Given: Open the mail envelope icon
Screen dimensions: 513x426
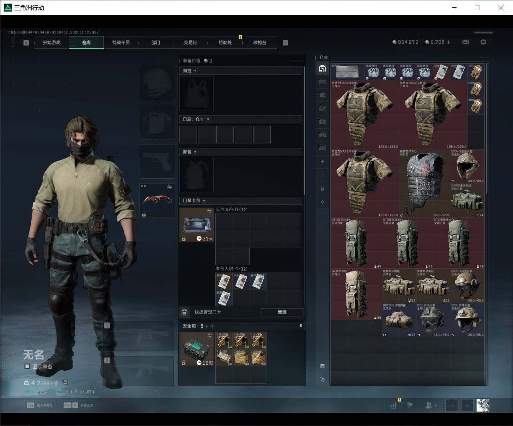Looking at the screenshot, I should [466, 42].
